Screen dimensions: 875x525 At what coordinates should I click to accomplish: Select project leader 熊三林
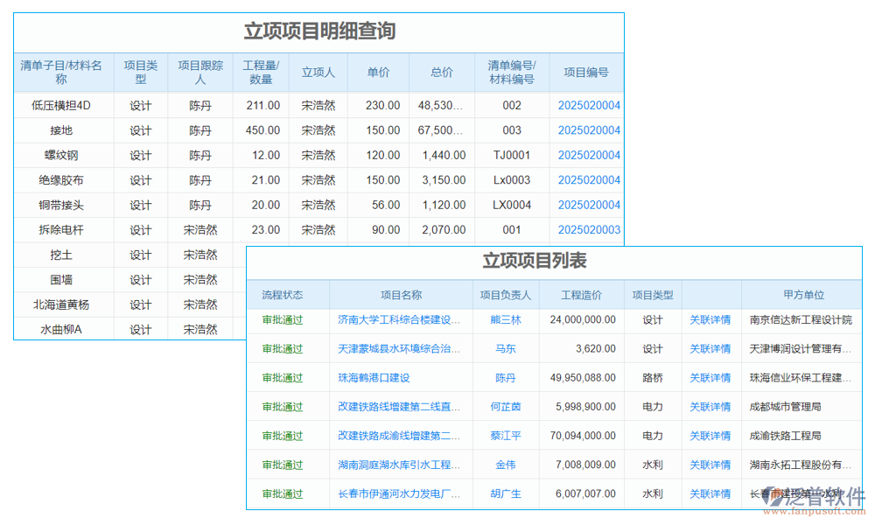(505, 319)
